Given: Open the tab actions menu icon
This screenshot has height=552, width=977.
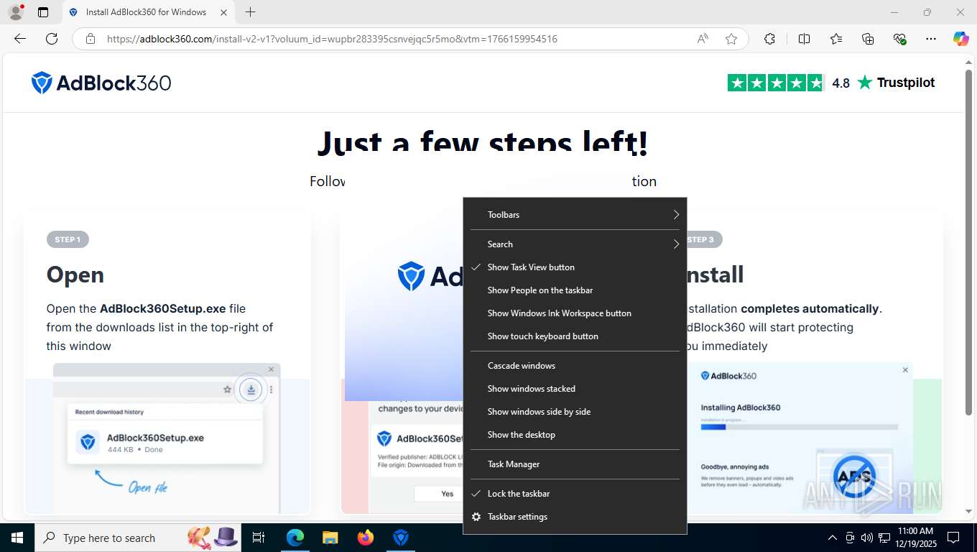Looking at the screenshot, I should (43, 12).
